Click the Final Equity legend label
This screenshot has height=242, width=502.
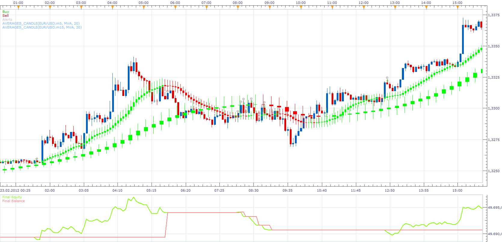12,197
